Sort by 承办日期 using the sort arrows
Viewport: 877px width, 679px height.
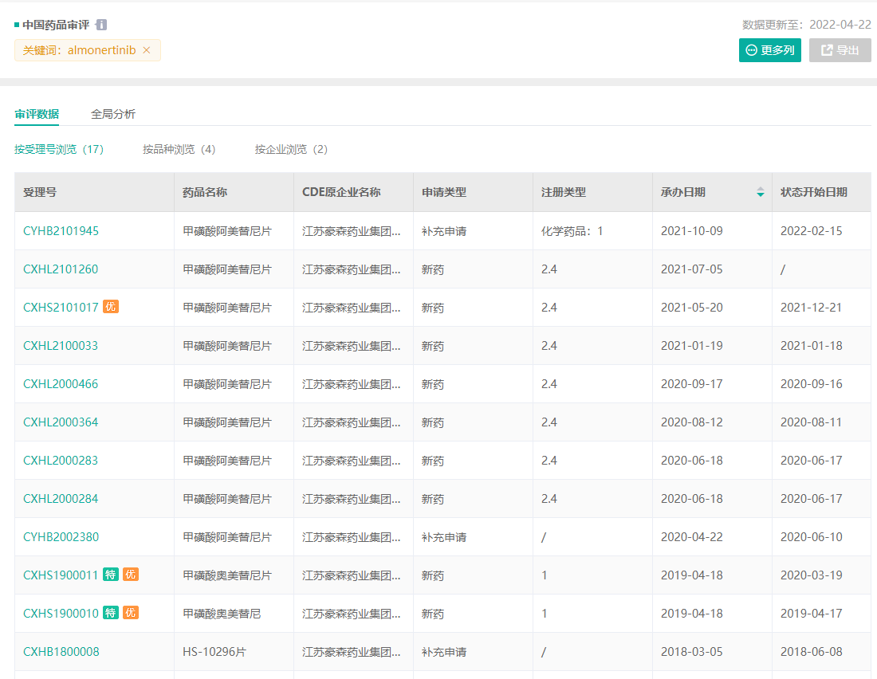click(x=760, y=192)
